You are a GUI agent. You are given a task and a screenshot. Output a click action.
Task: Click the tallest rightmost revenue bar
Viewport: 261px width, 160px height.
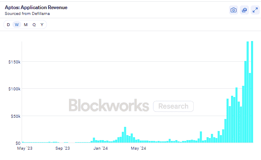point(252,92)
